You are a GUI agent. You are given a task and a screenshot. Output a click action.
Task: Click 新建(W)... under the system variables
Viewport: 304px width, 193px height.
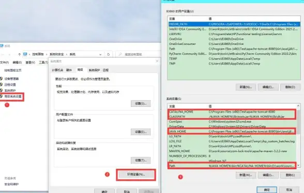point(246,175)
